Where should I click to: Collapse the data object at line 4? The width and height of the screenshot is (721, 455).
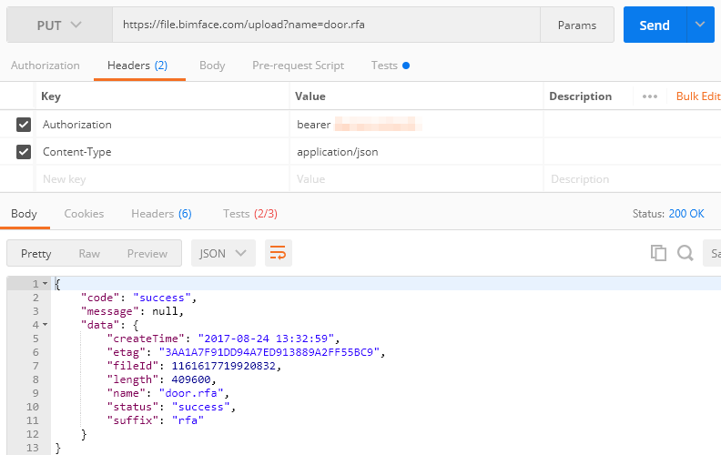[46, 325]
